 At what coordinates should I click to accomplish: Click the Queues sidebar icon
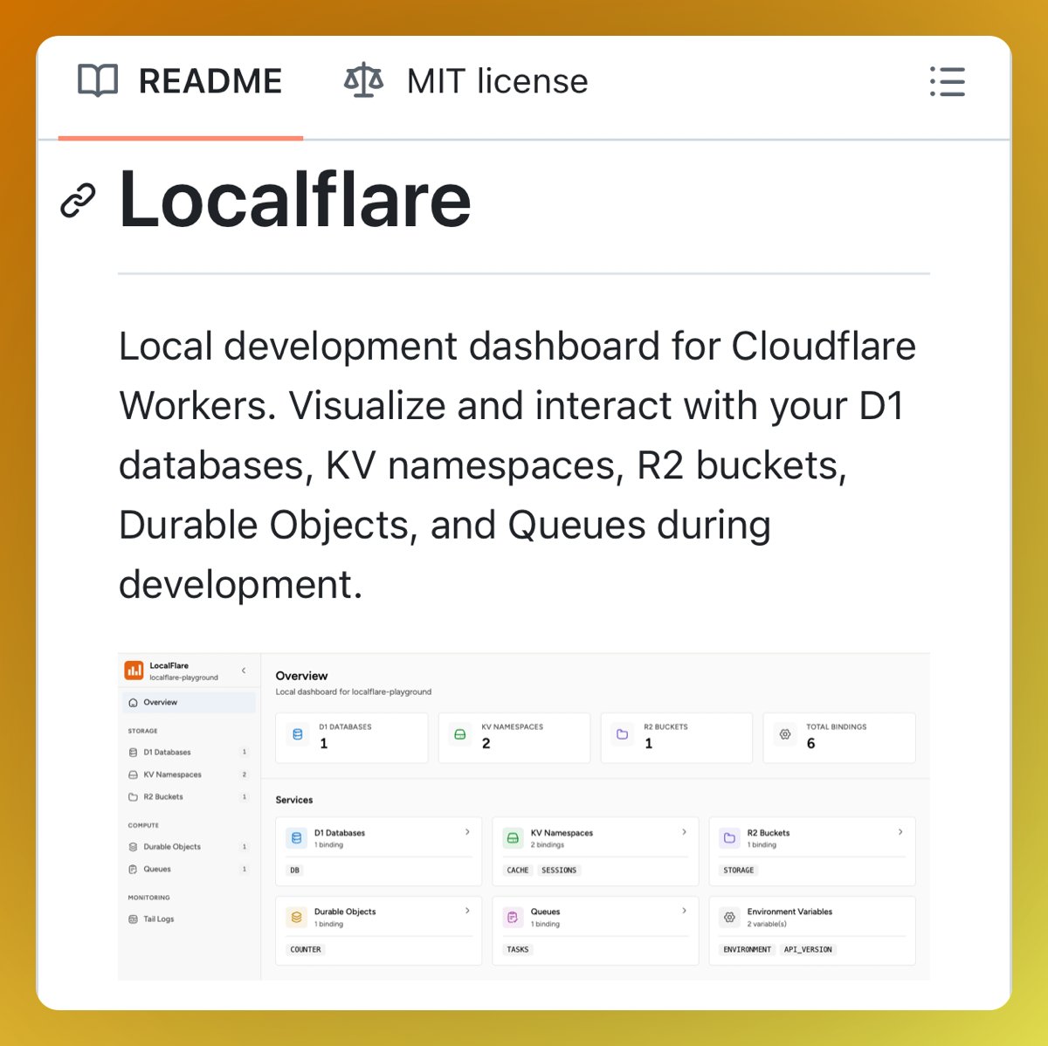pyautogui.click(x=133, y=869)
